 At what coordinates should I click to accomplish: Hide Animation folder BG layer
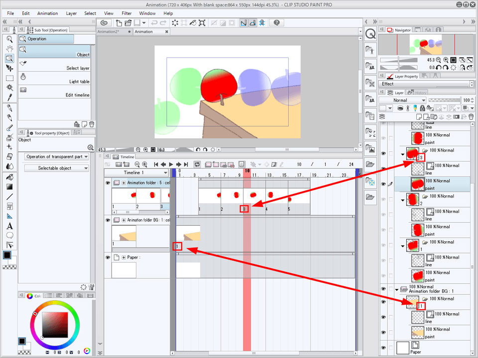(x=383, y=289)
